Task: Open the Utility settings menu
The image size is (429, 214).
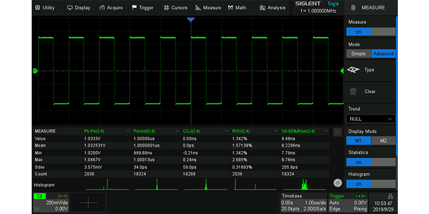Action: (x=44, y=8)
